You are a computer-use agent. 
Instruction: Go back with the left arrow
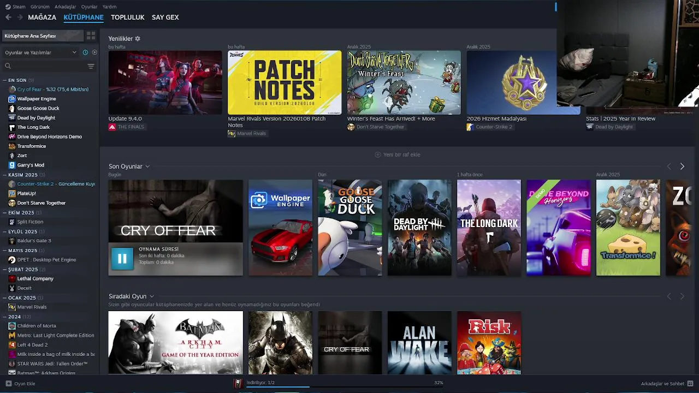[x=8, y=17]
